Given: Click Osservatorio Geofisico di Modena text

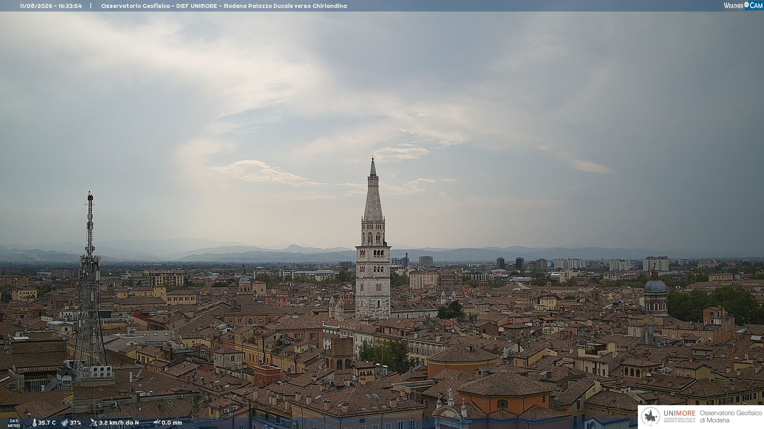Looking at the screenshot, I should tap(731, 417).
